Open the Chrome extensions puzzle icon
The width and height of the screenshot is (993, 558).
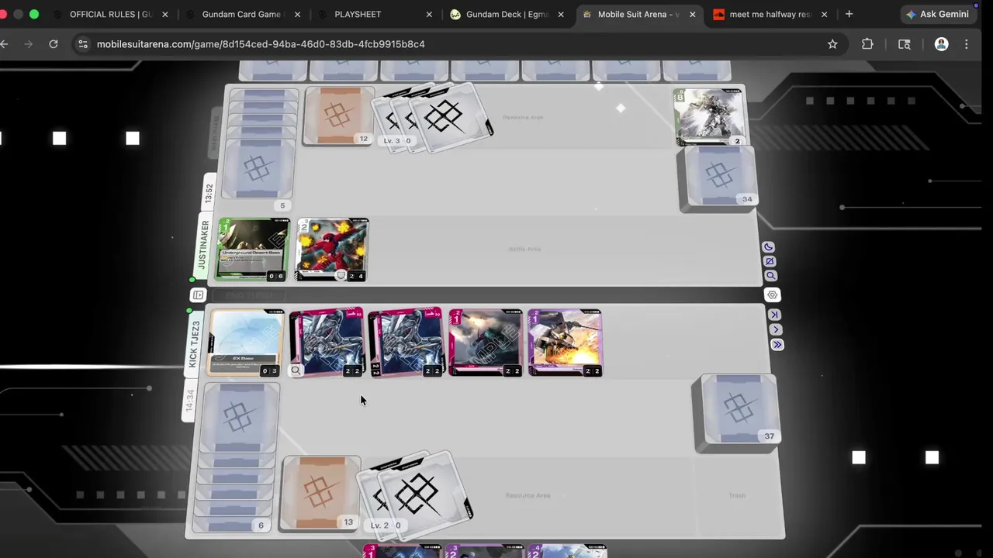point(867,44)
